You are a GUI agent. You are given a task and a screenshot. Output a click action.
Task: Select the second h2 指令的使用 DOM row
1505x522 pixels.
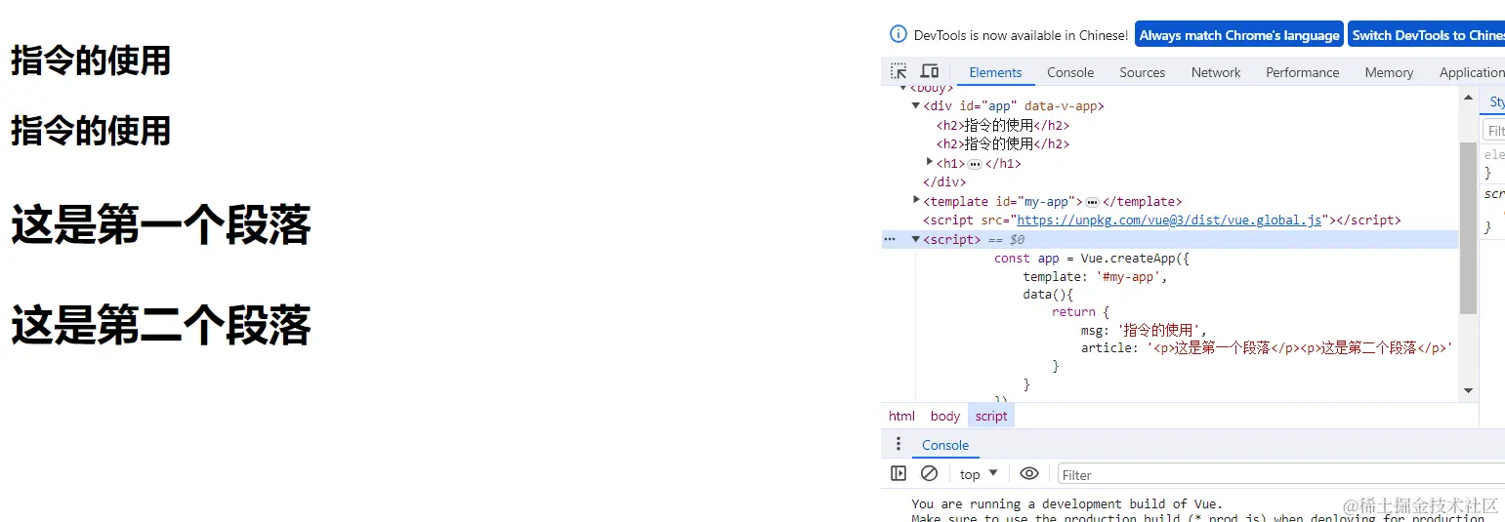pos(1003,143)
